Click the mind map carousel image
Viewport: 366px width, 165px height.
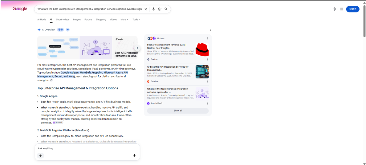(58, 48)
